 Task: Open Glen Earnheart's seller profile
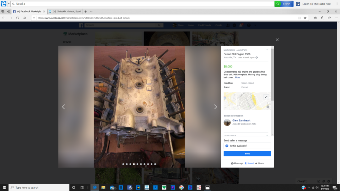pos(241,120)
